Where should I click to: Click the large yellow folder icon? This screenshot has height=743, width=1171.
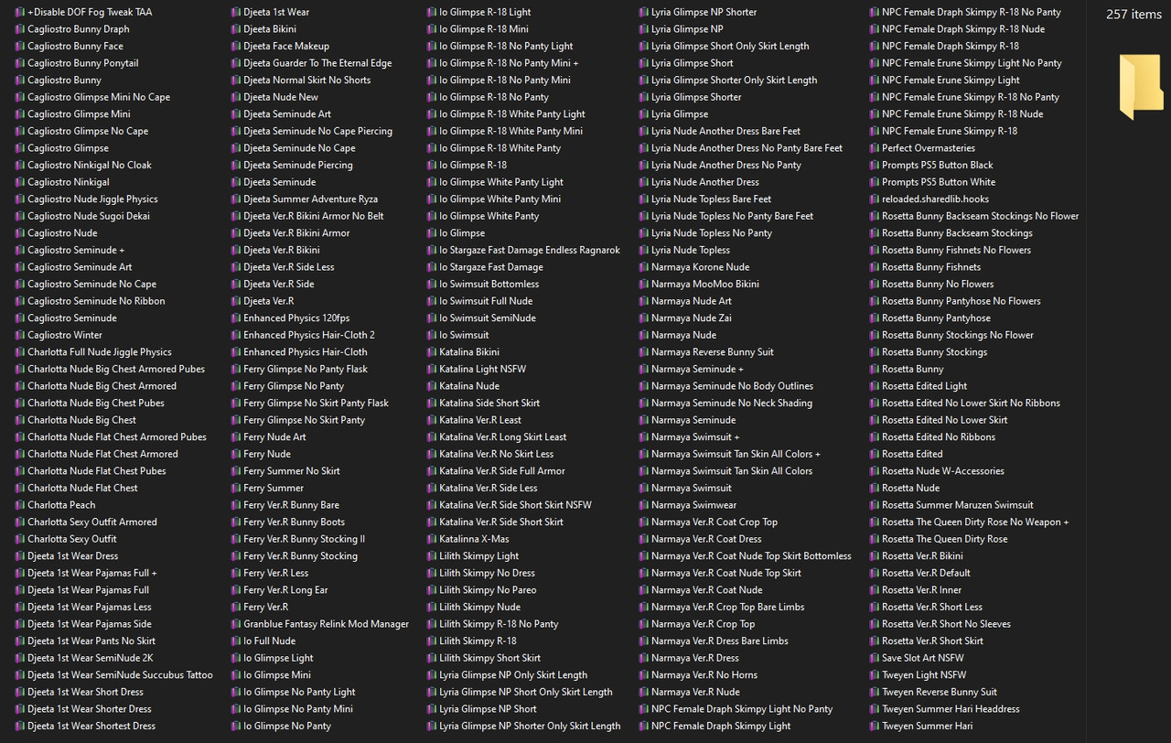pyautogui.click(x=1141, y=87)
